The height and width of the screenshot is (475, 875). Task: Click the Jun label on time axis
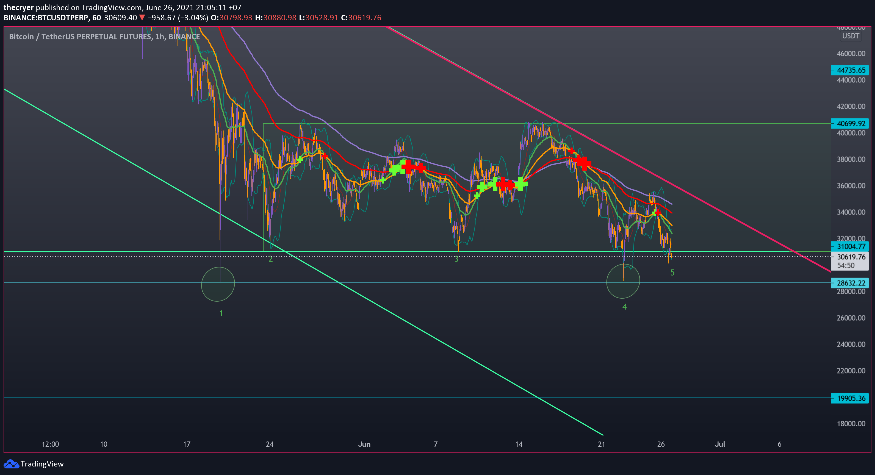click(364, 444)
